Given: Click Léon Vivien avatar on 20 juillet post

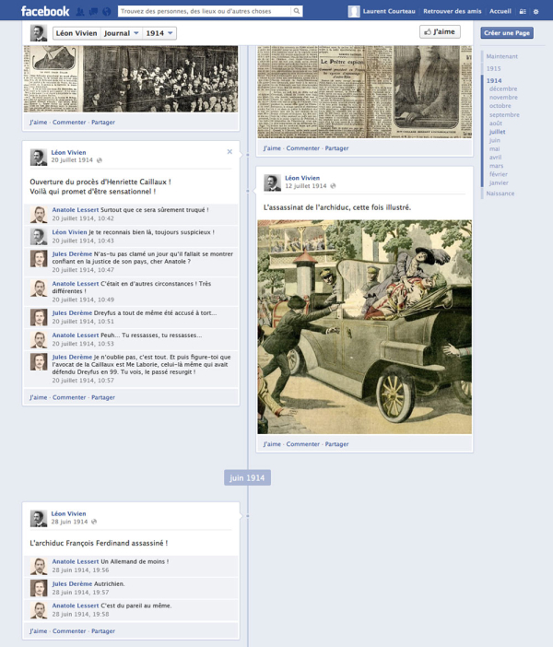Looking at the screenshot, I should pos(39,158).
